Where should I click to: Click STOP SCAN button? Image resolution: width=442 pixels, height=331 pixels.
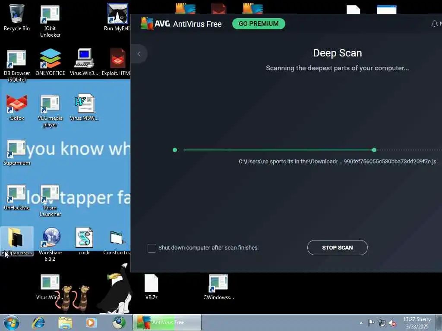point(338,248)
